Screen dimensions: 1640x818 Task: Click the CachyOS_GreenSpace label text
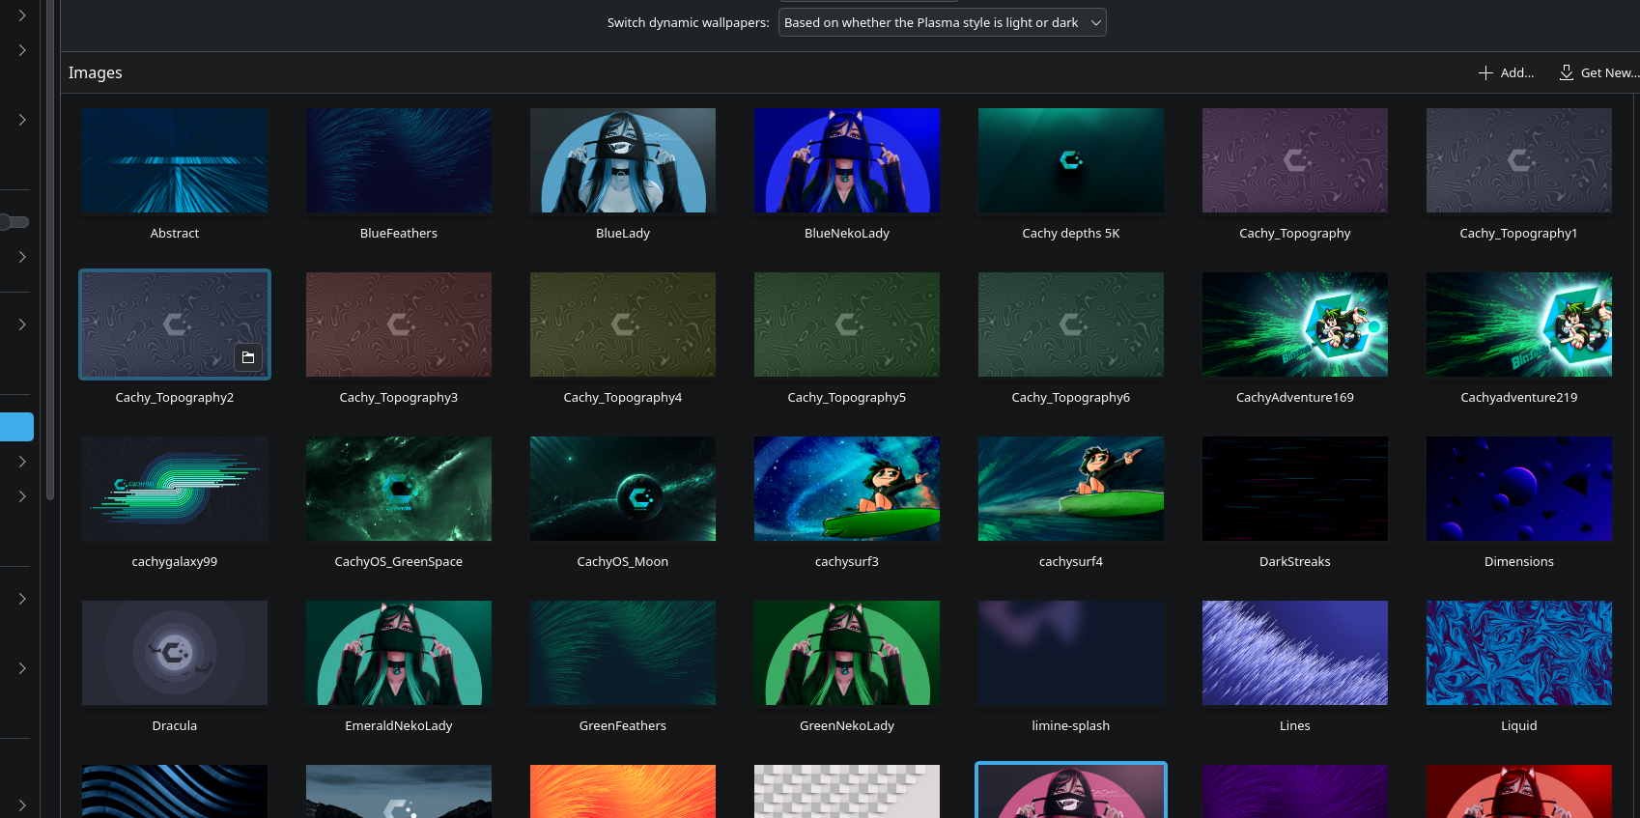tap(399, 562)
